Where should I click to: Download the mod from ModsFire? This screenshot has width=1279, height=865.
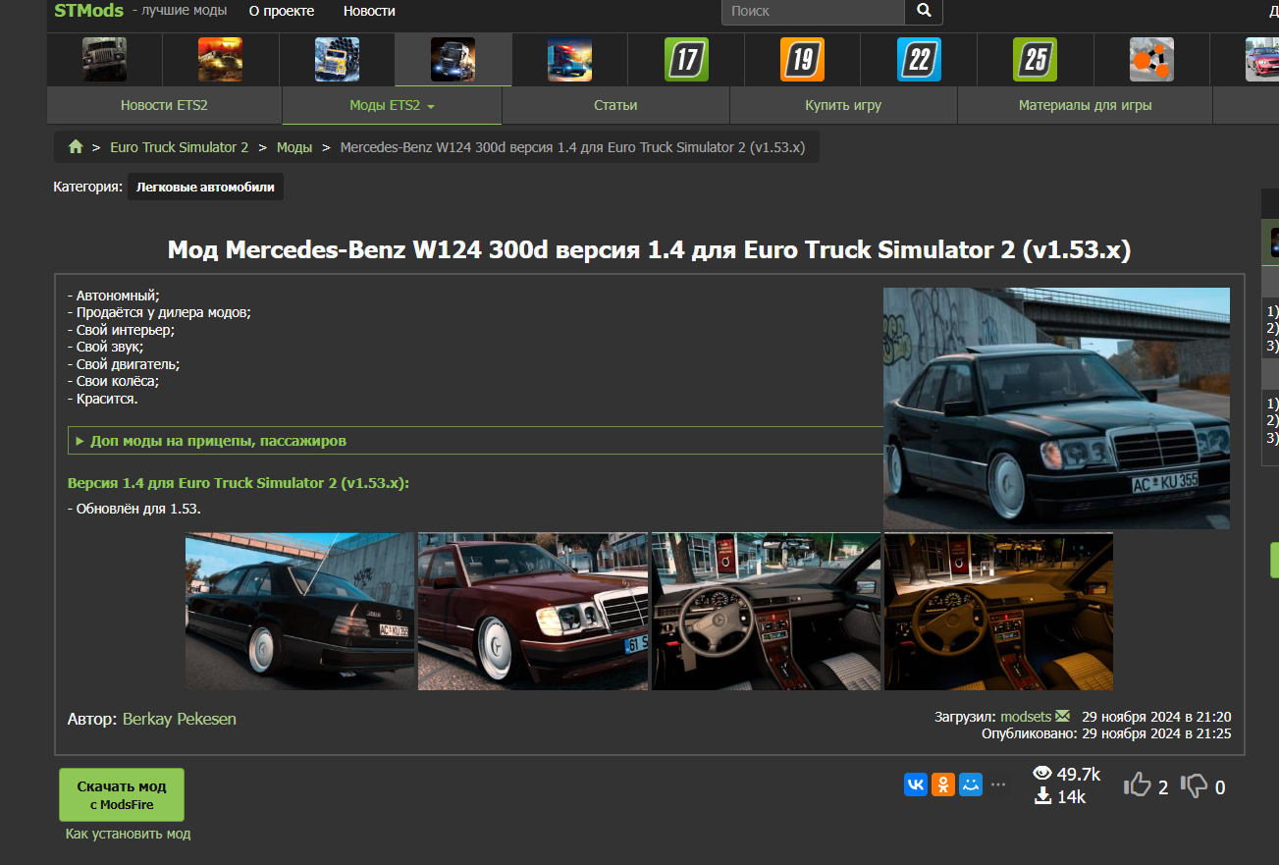pyautogui.click(x=122, y=794)
